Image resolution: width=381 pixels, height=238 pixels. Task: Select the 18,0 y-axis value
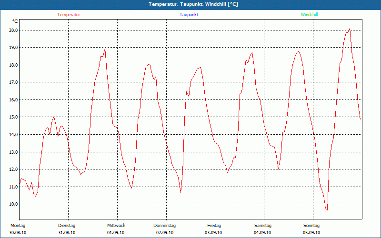click(x=13, y=65)
